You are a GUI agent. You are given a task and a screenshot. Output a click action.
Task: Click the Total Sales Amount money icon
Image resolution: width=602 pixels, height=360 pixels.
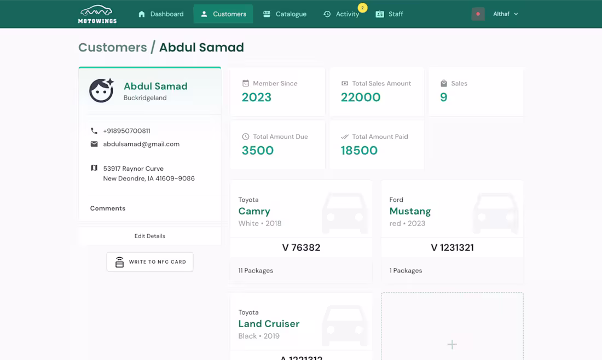click(x=345, y=83)
